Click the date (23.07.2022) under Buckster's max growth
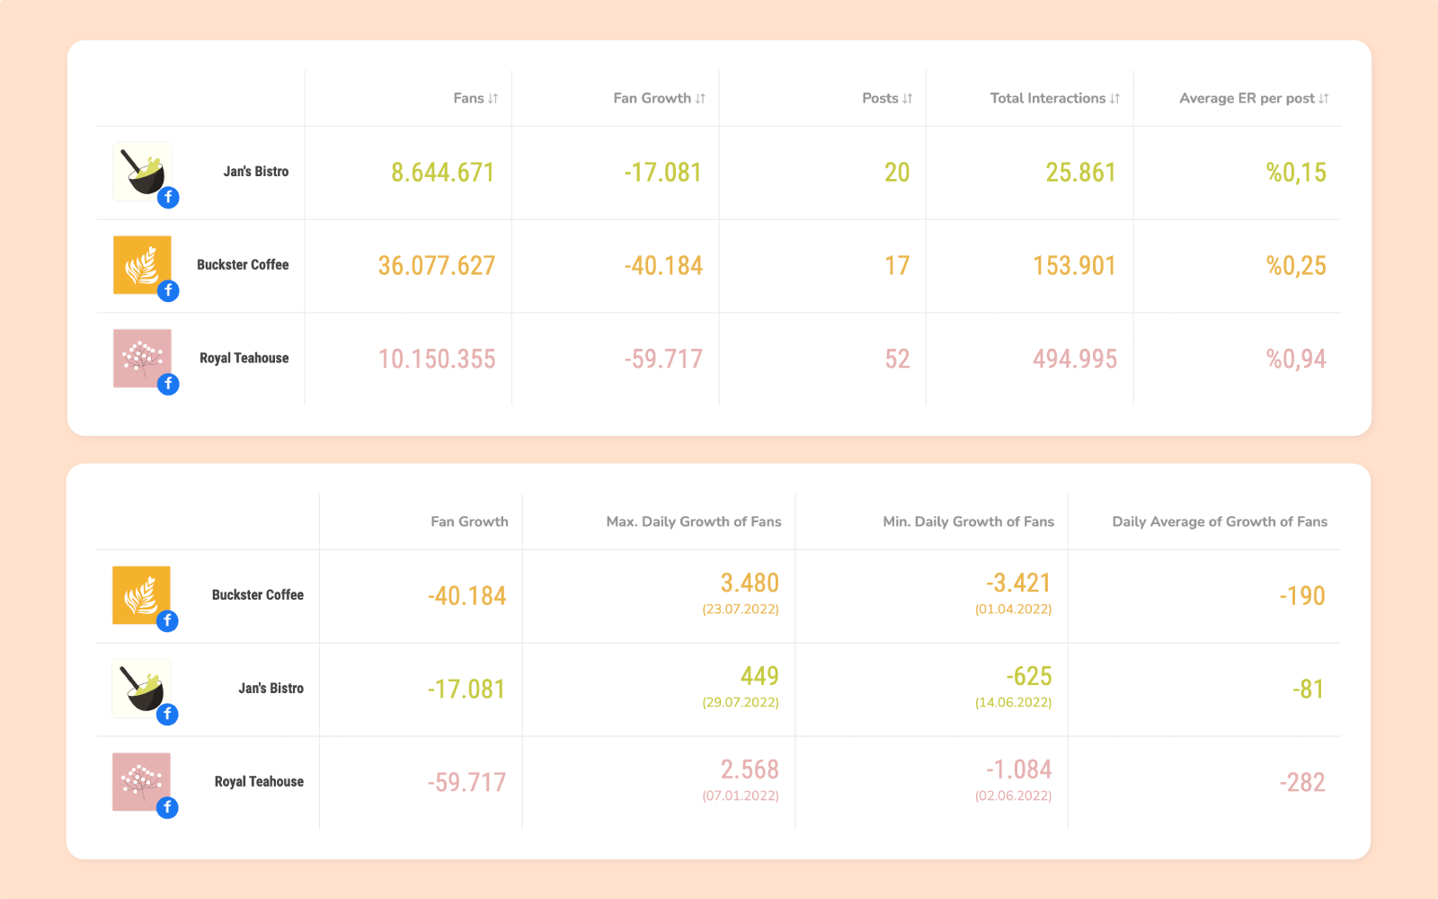 coord(741,608)
